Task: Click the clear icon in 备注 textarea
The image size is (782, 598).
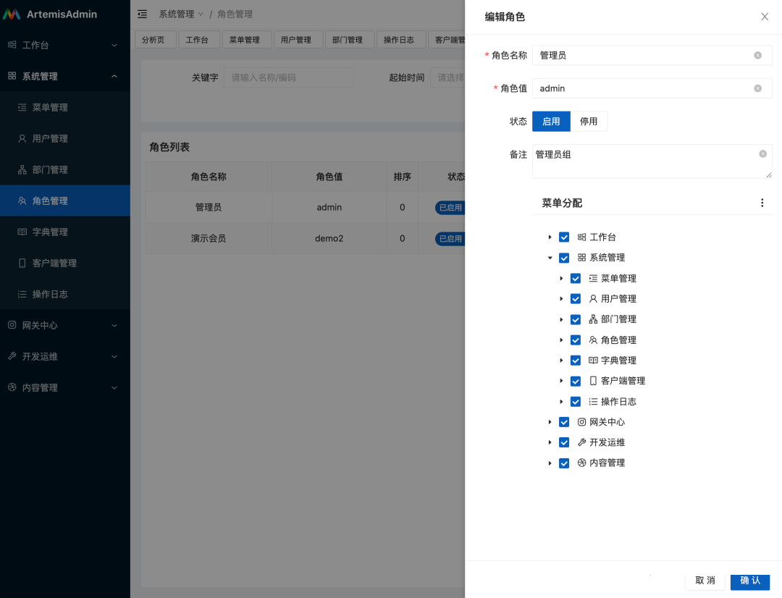Action: pyautogui.click(x=762, y=154)
